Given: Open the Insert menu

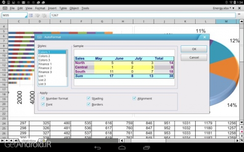Looking at the screenshot, I should tap(52, 8).
